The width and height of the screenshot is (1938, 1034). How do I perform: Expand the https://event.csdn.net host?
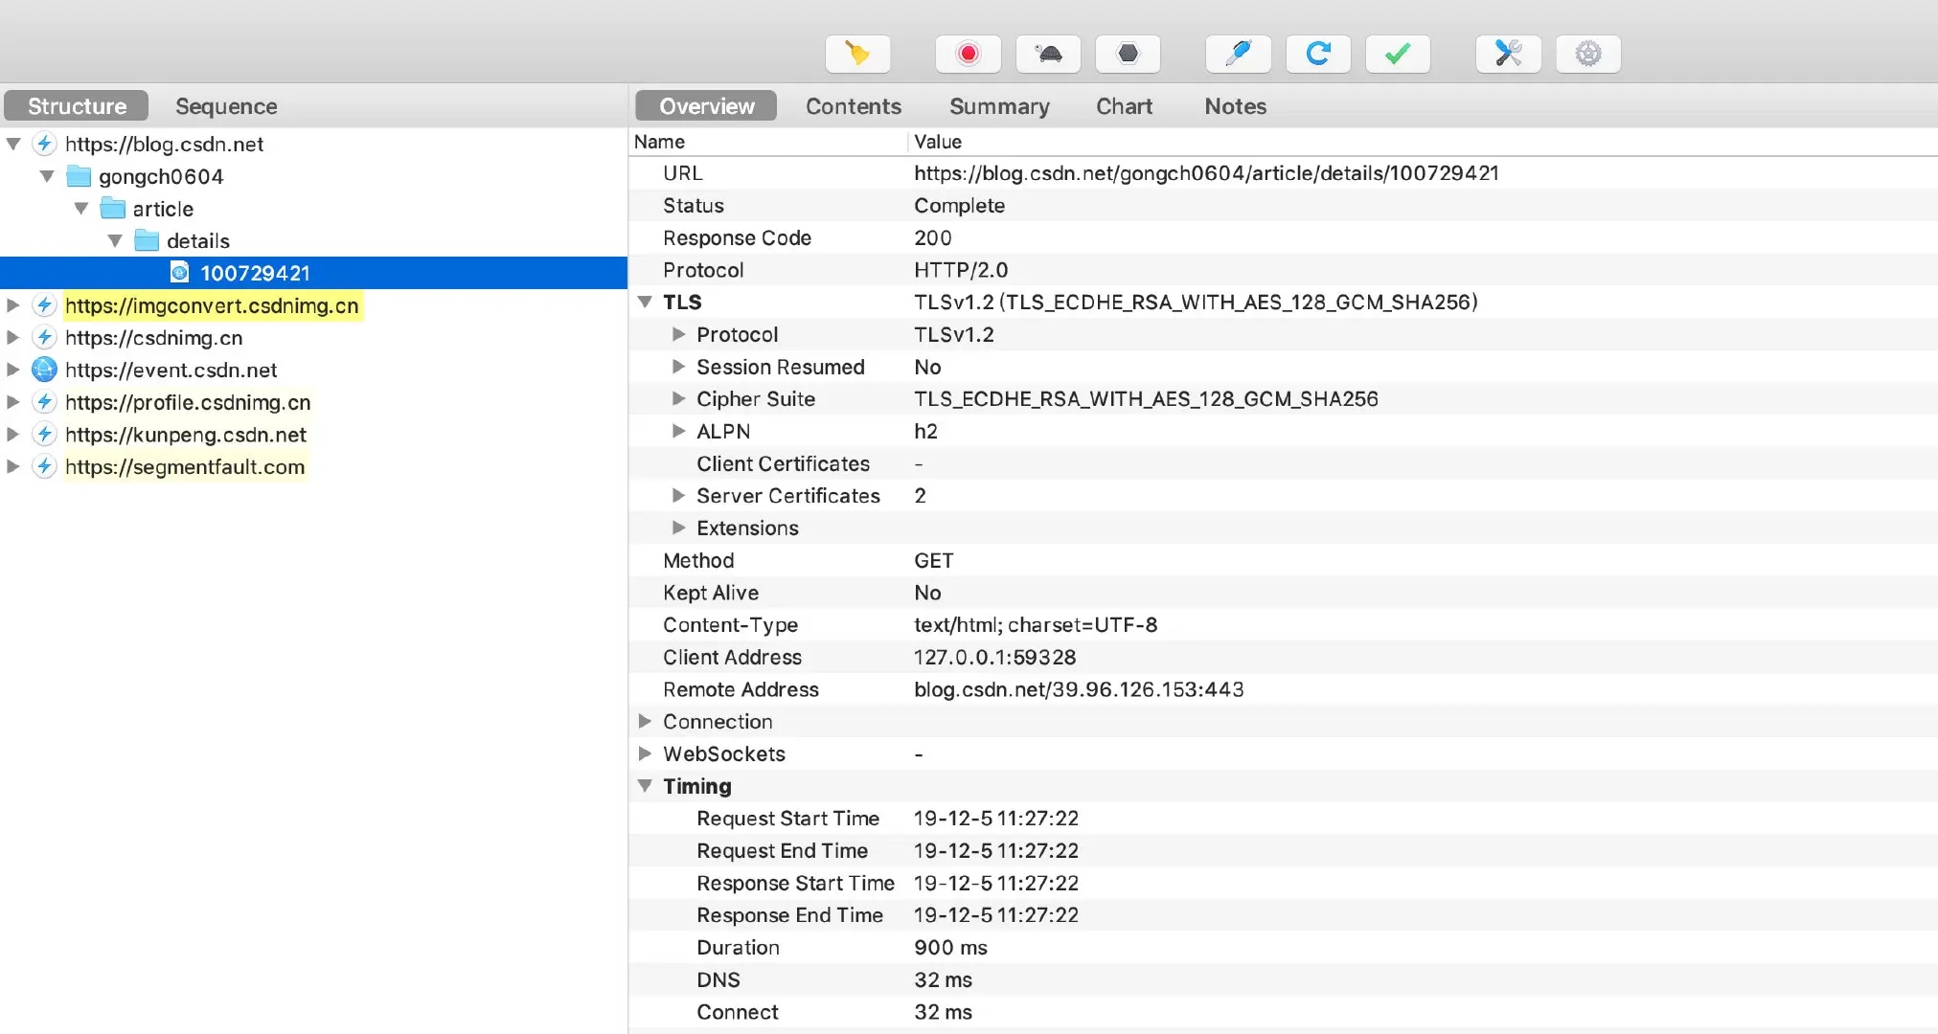pos(13,370)
